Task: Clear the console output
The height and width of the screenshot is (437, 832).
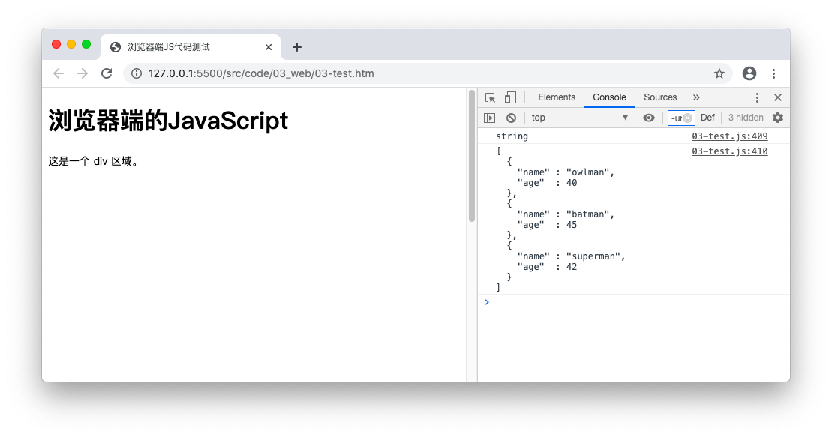Action: tap(511, 118)
